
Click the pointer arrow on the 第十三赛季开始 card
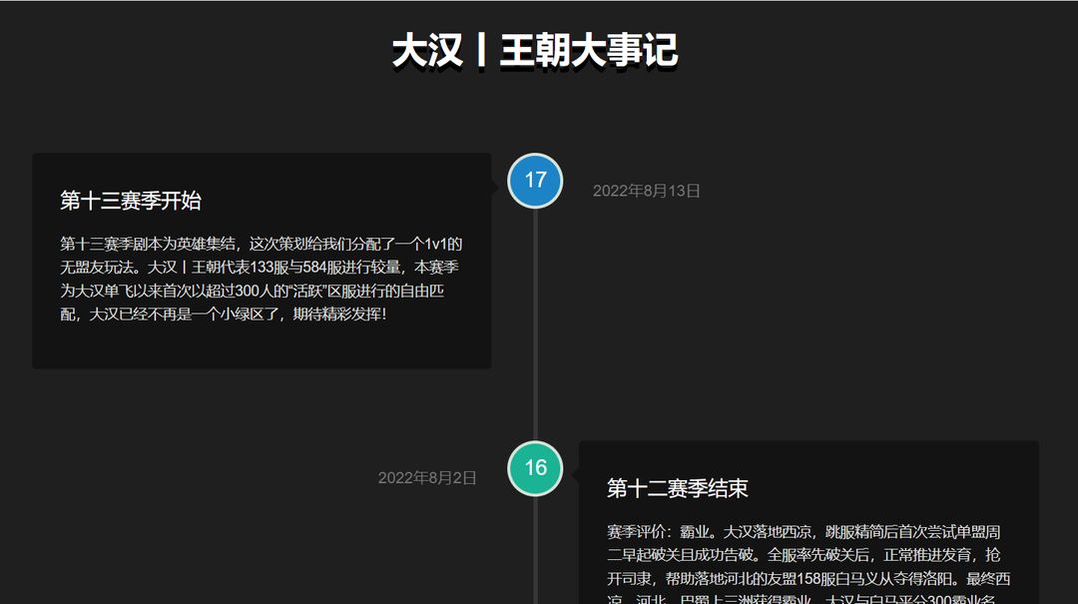point(495,186)
